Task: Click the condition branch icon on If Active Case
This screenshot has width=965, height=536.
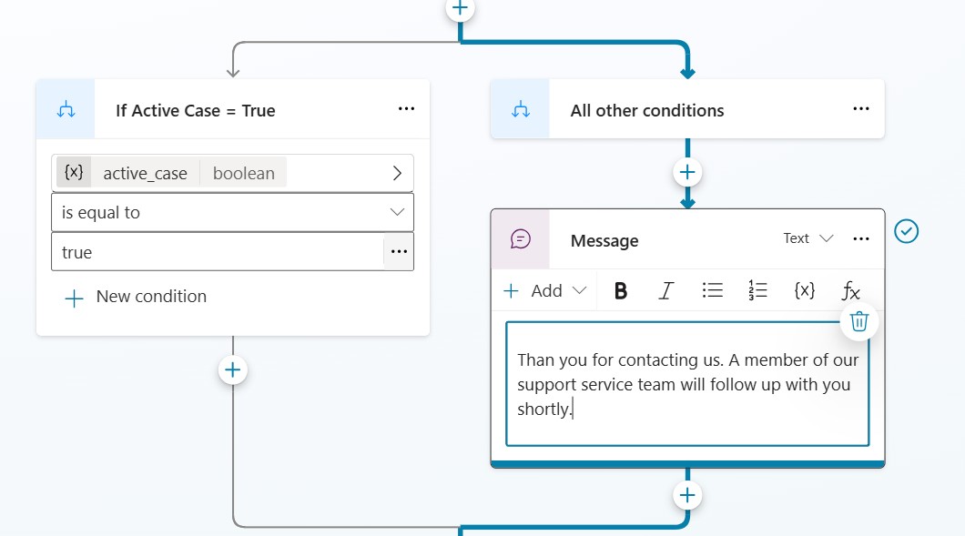Action: pos(66,110)
